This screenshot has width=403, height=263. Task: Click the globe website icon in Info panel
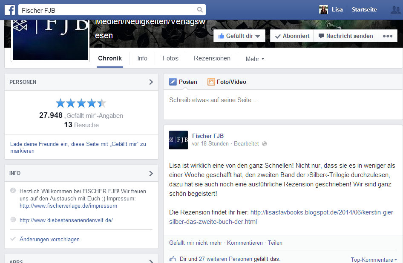tap(13, 220)
